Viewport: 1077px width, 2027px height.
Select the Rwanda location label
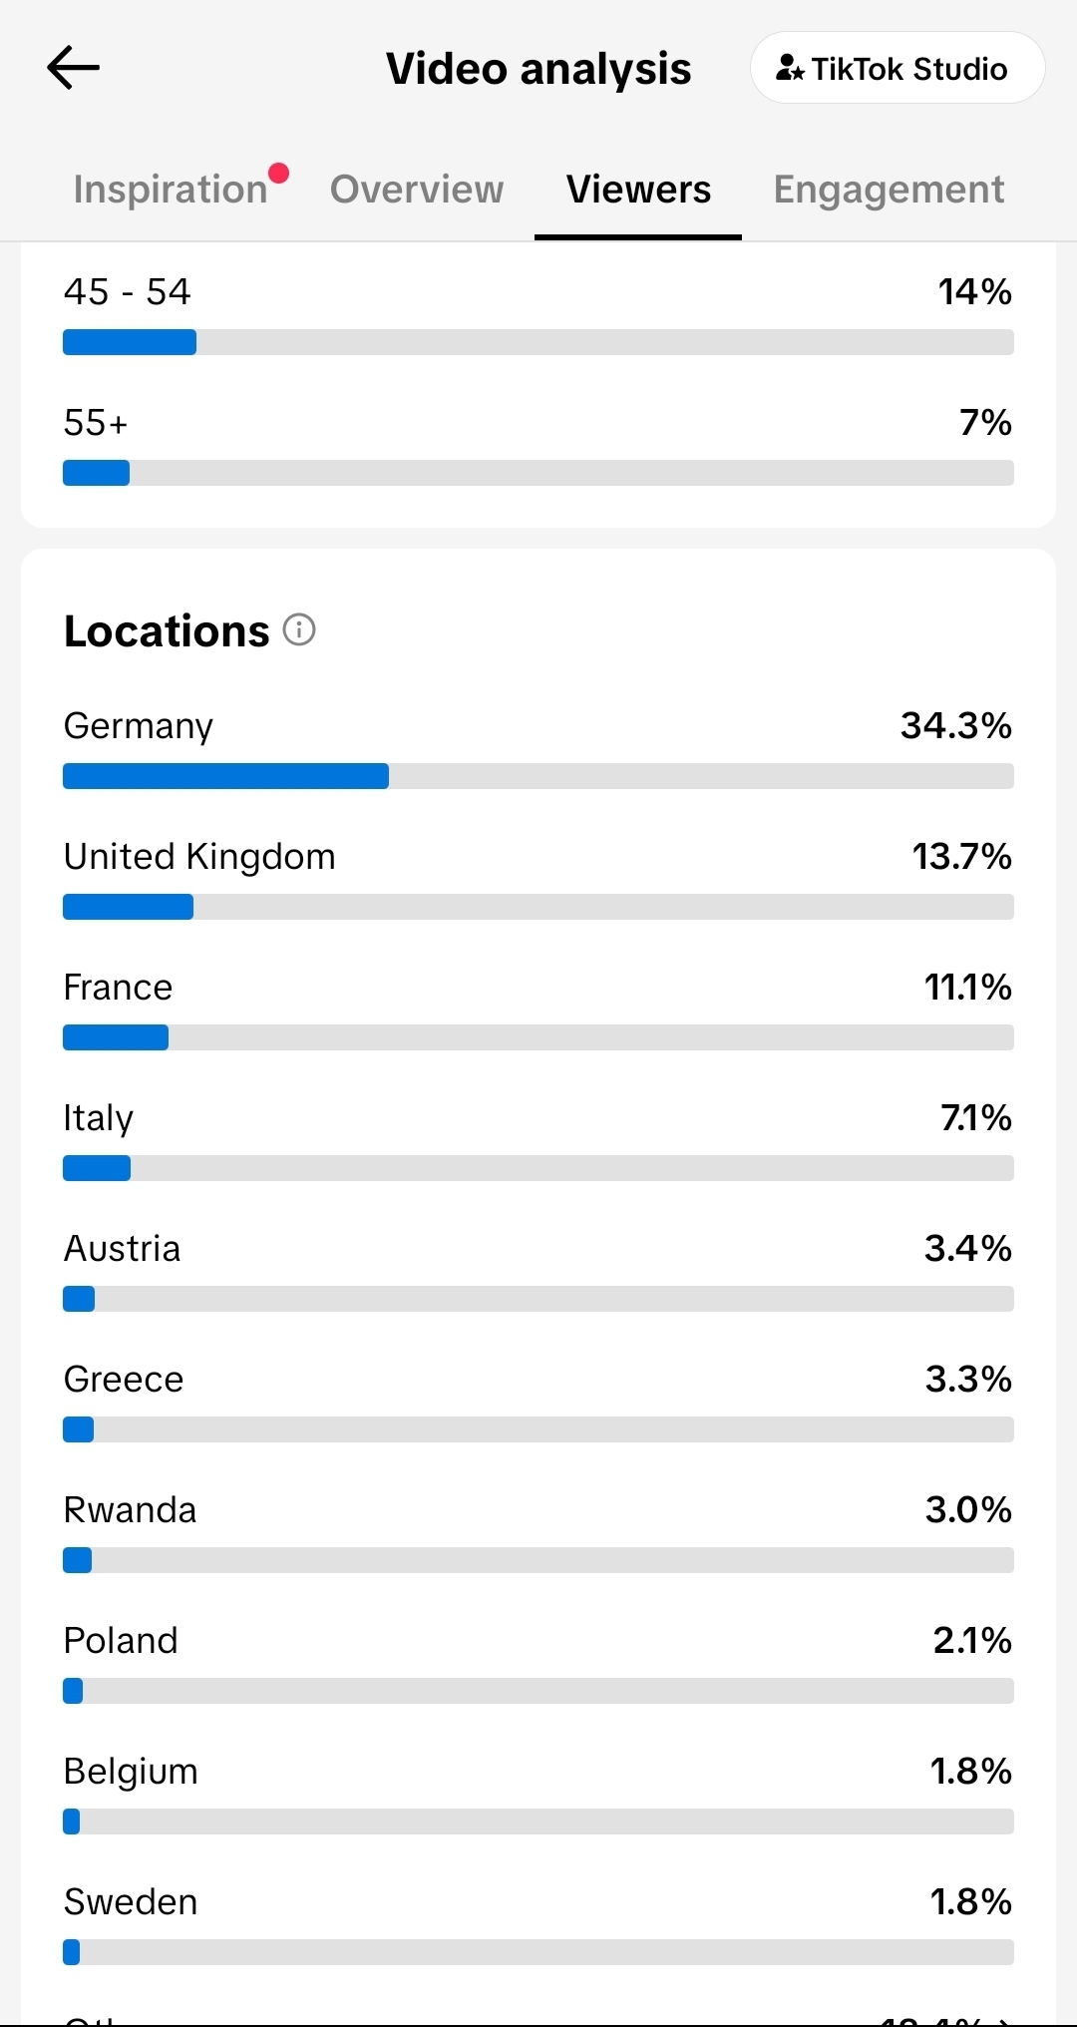[x=130, y=1510]
